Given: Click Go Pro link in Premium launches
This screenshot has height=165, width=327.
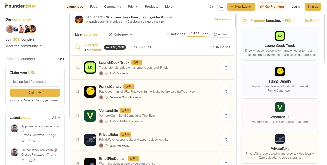Looking at the screenshot, I should (x=312, y=20).
